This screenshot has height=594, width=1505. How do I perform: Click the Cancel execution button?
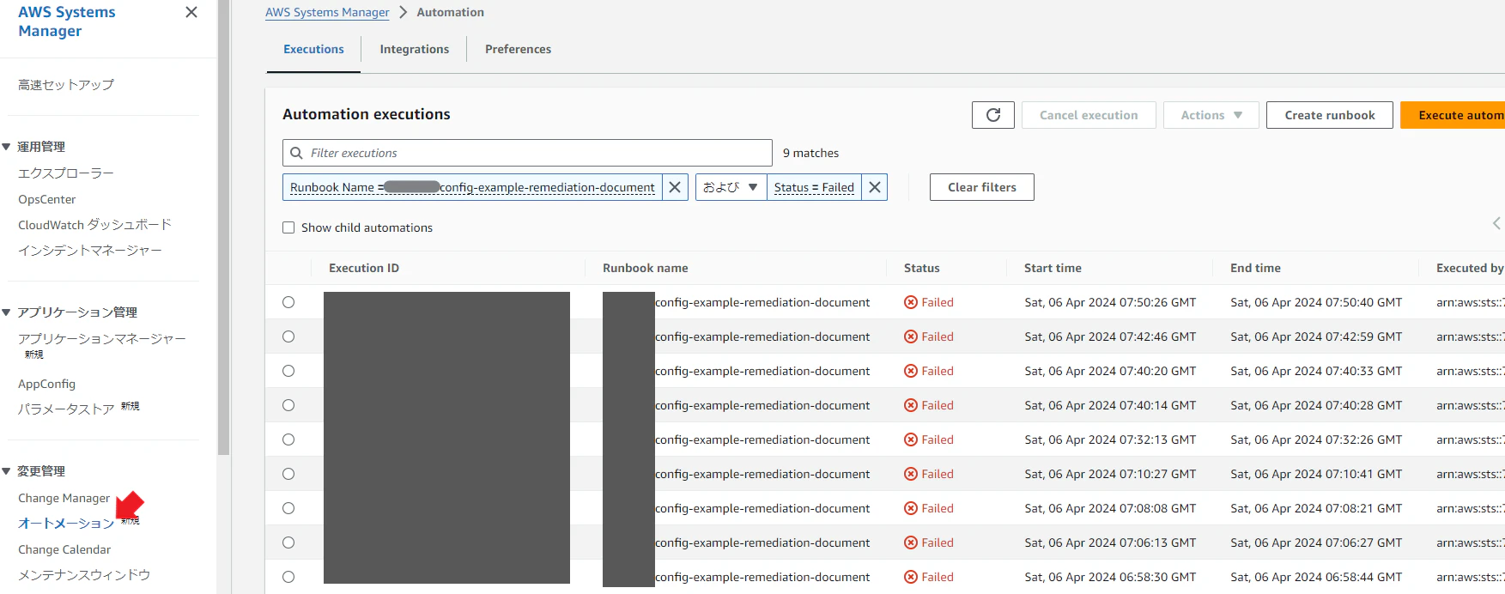(1089, 115)
